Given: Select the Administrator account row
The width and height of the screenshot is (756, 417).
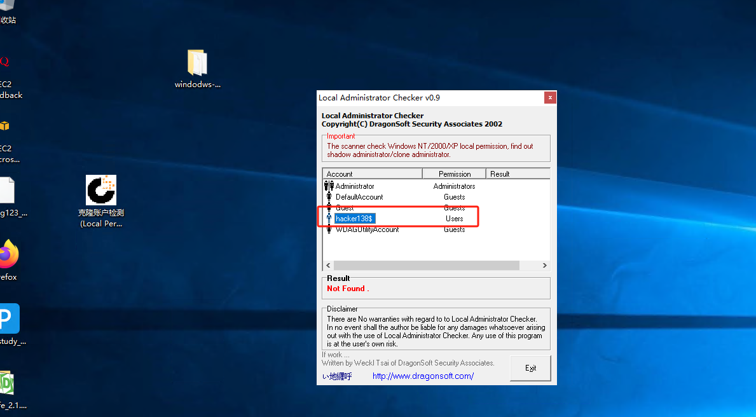Looking at the screenshot, I should [x=436, y=186].
